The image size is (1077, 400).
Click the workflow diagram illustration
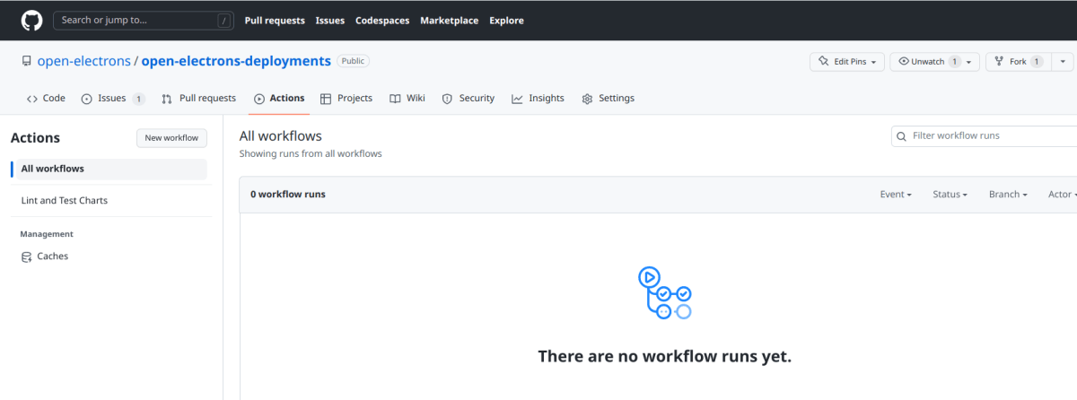point(665,293)
